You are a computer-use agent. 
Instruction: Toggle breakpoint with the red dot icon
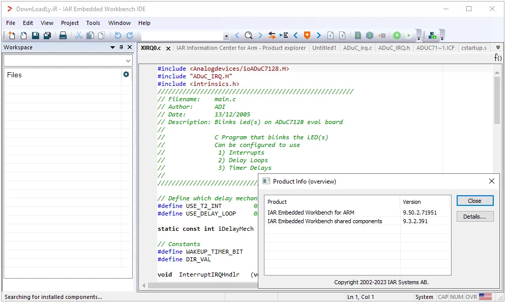coord(382,36)
